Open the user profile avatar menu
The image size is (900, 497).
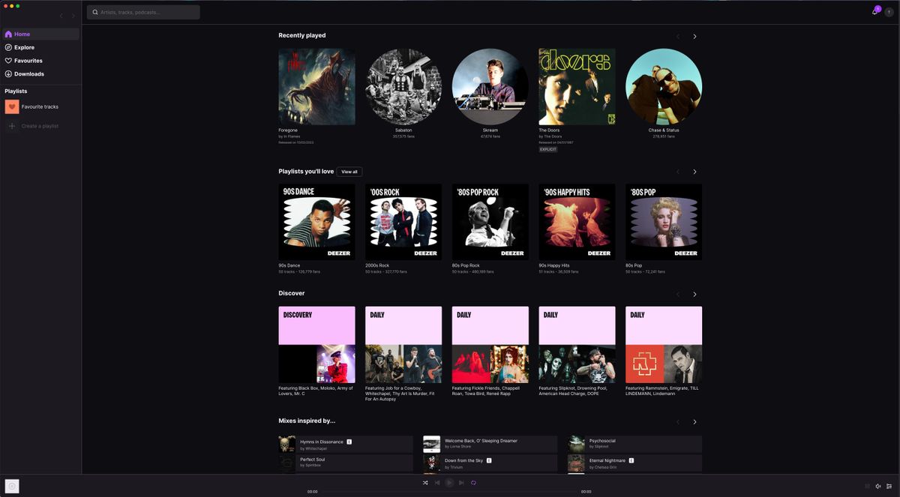coord(889,11)
